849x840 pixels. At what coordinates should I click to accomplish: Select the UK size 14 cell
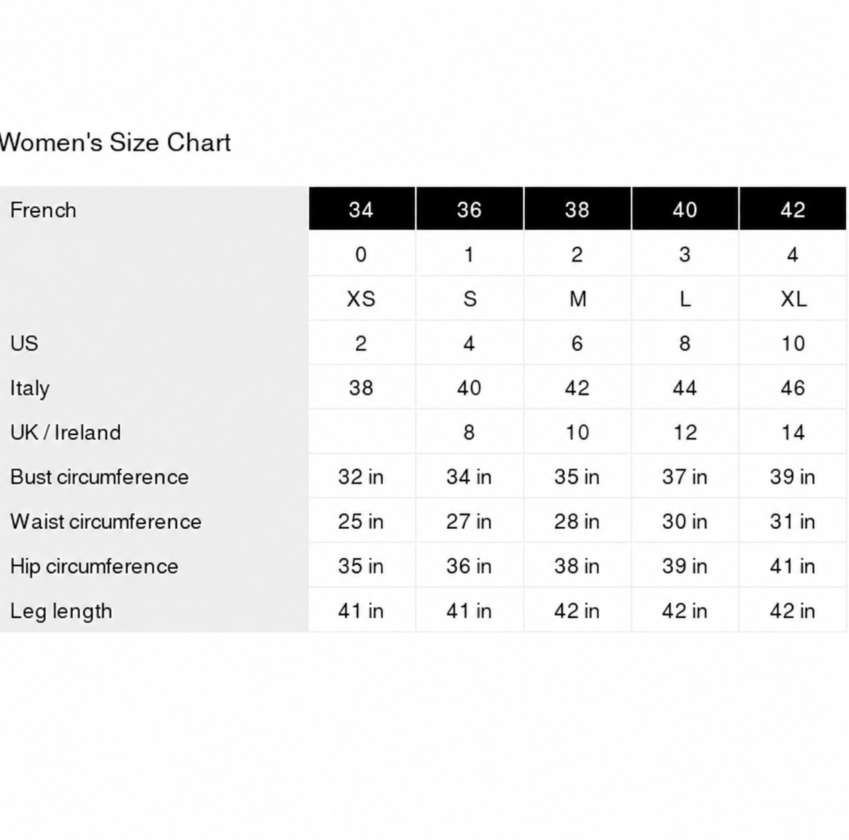point(792,432)
